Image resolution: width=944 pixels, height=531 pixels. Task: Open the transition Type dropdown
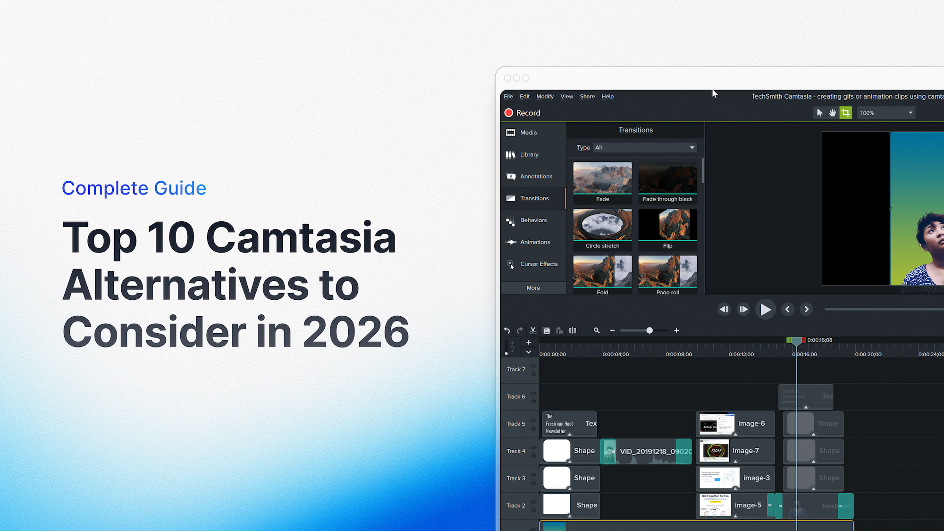(645, 148)
